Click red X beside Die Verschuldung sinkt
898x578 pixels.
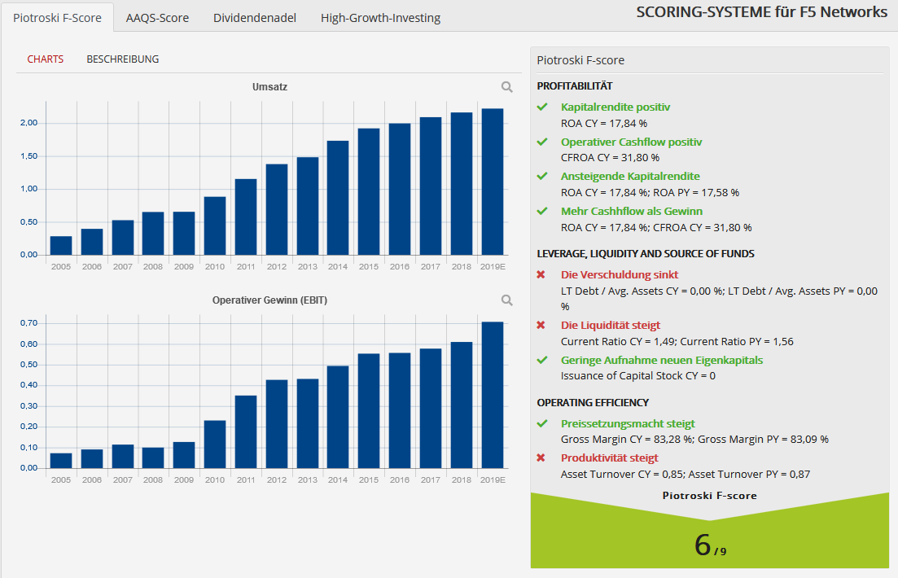click(x=541, y=275)
